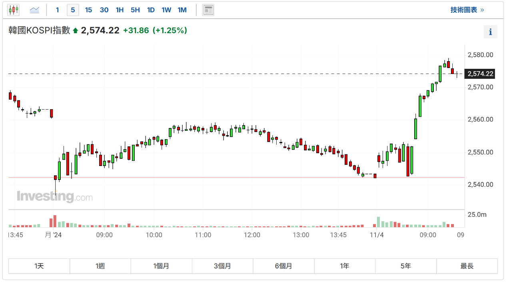Switch to the 1個月 range tab
Viewport: 507px width, 282px height.
tap(161, 266)
